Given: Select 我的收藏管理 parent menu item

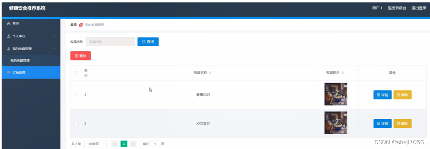Looking at the screenshot, I should pos(31,49).
